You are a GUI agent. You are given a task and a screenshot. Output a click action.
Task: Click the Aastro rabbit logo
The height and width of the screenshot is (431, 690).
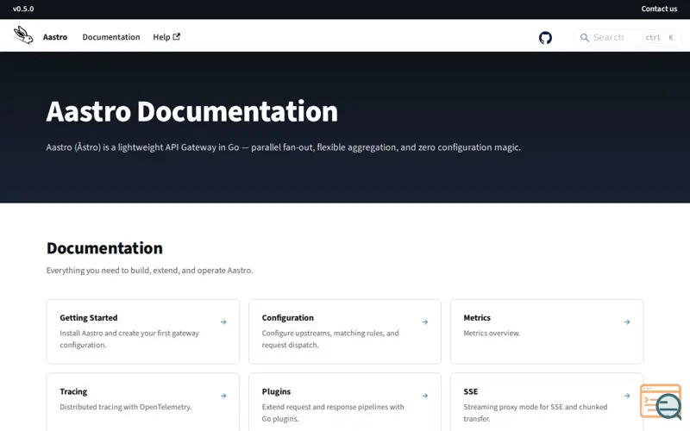click(x=23, y=35)
